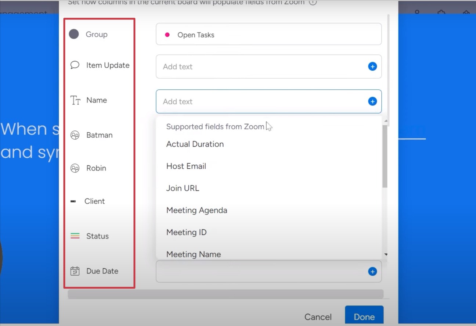Select Actual Duration from Zoom fields
Image resolution: width=476 pixels, height=326 pixels.
pos(195,144)
